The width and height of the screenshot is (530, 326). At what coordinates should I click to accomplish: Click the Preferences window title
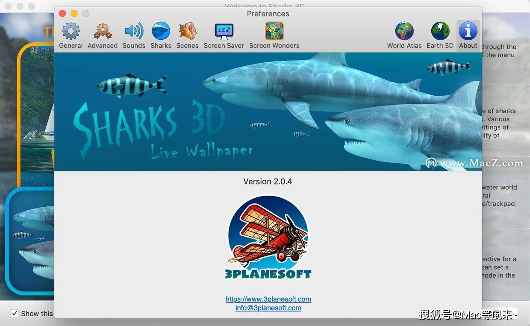tap(268, 14)
